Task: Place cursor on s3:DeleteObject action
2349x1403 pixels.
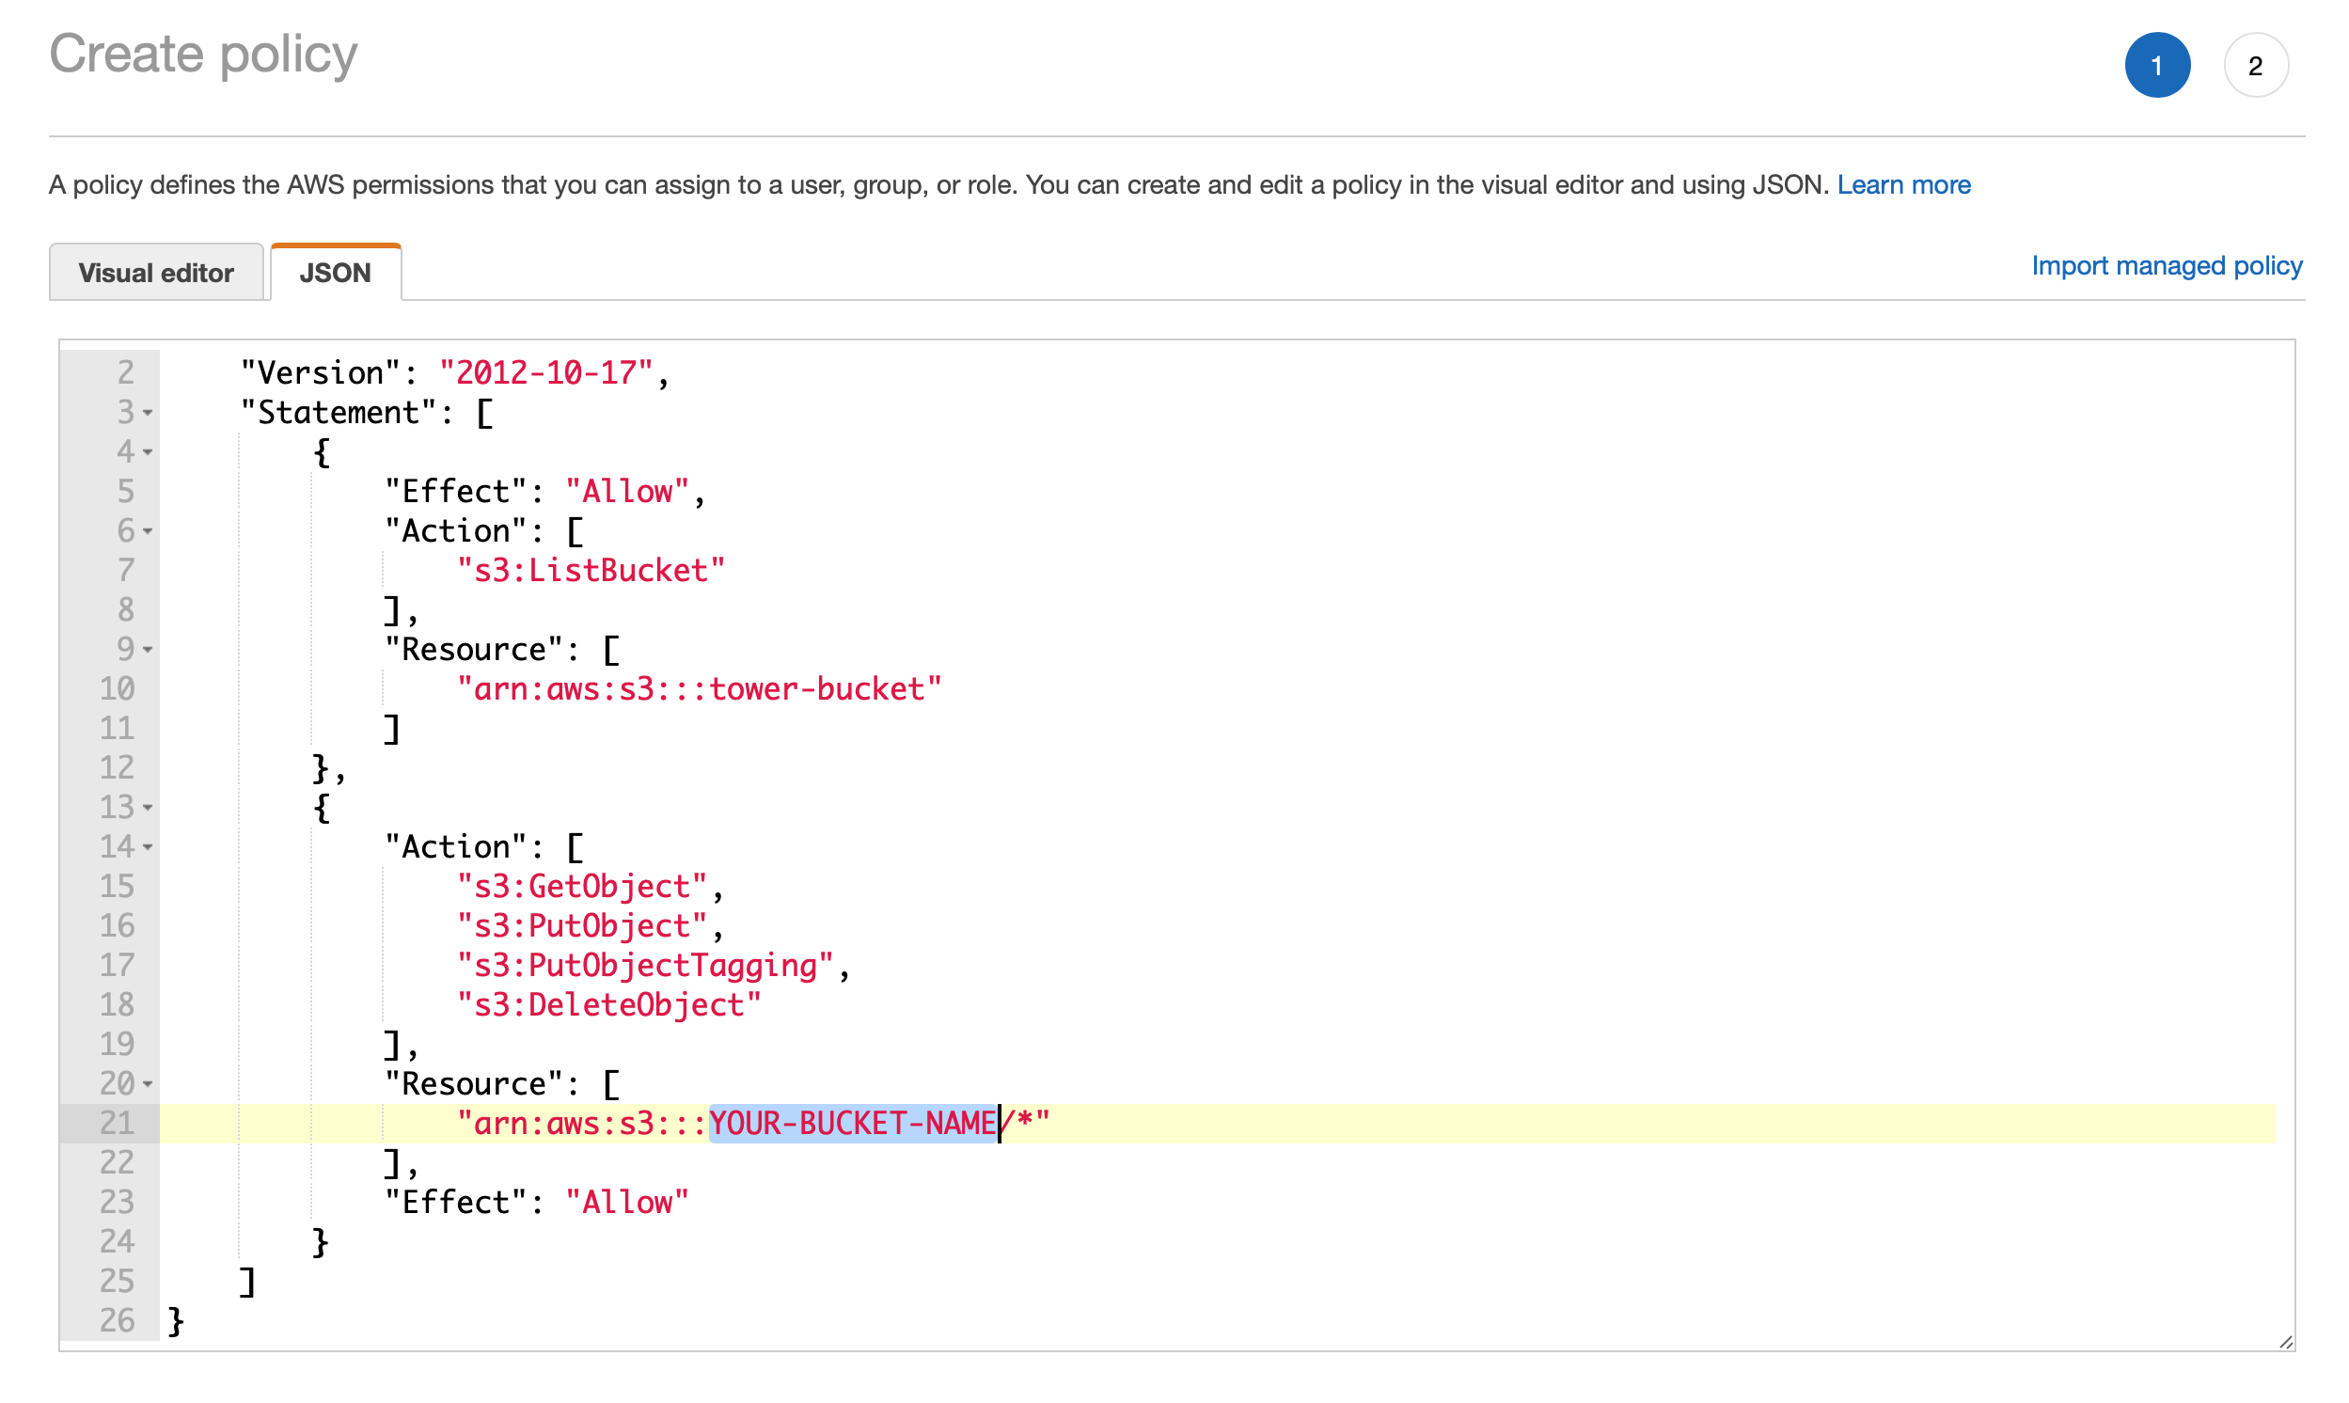Action: tap(608, 1005)
